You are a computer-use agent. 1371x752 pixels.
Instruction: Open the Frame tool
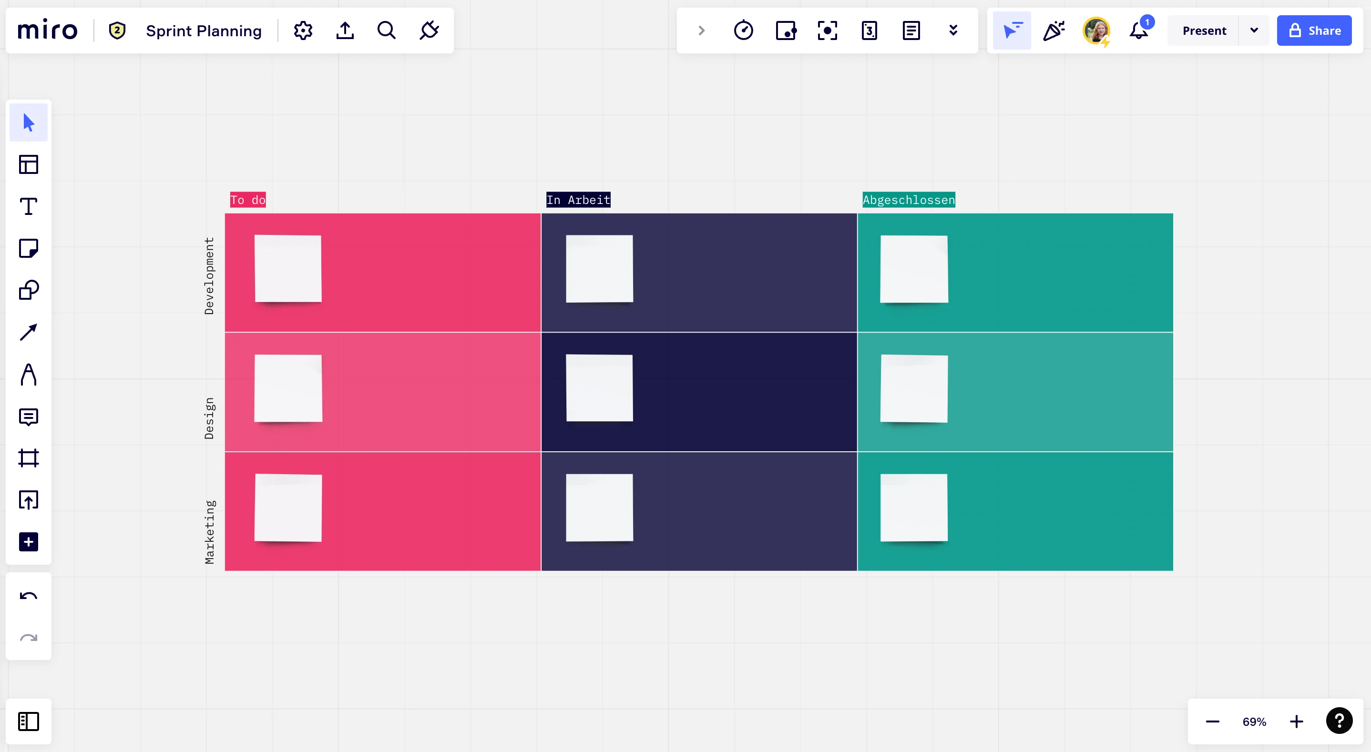point(28,458)
